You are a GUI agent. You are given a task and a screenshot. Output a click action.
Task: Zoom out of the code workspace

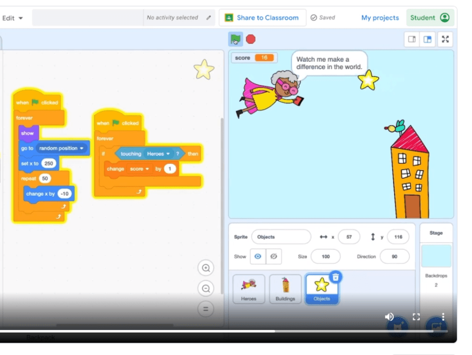pyautogui.click(x=206, y=288)
